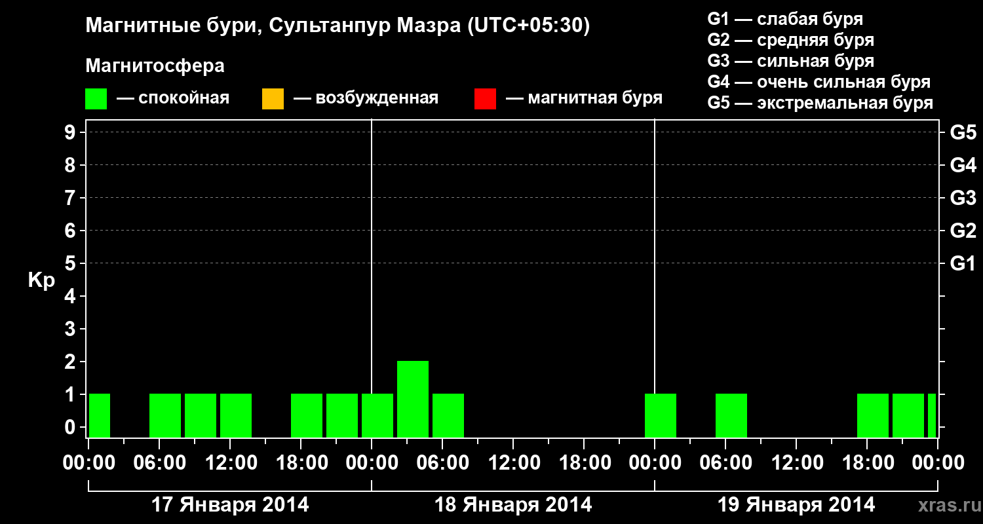The image size is (983, 524).
Task: Click the '17 Января 2014' date label
Action: point(230,504)
